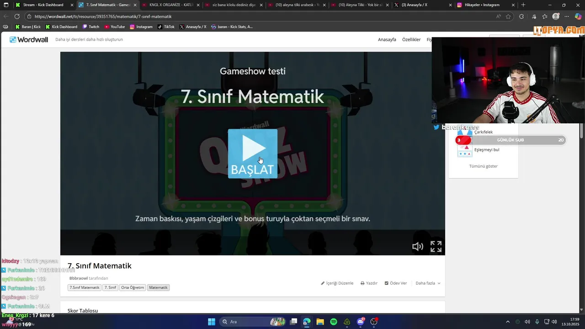Switch to the Hikayeler Instagram tab
This screenshot has height=329, width=585.
click(485, 5)
